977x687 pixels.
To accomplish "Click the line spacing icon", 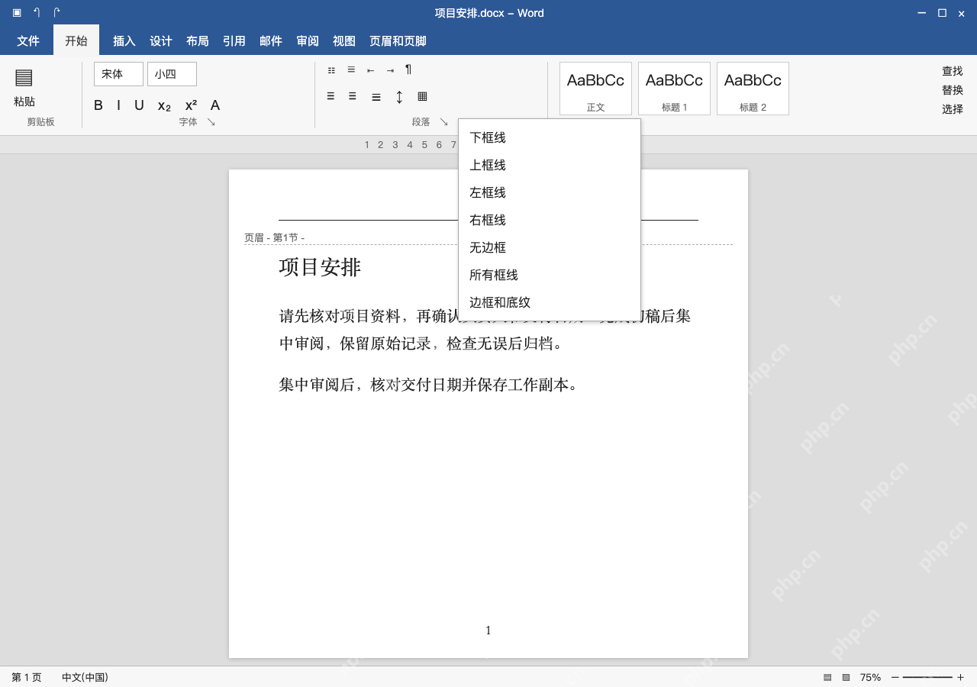I will pos(399,97).
